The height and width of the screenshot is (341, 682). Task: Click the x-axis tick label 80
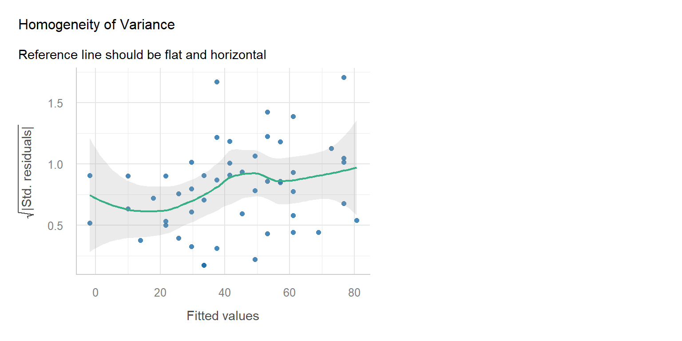tap(354, 293)
